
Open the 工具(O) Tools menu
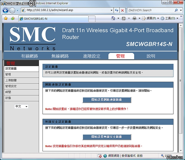[169, 18]
